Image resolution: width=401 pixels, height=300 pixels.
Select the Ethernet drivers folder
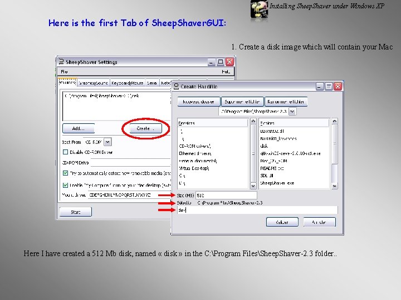point(195,153)
